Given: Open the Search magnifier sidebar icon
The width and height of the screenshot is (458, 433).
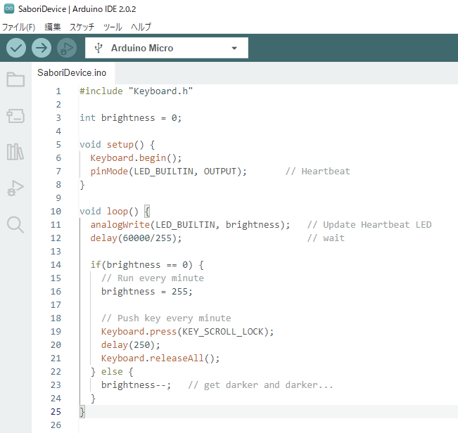Looking at the screenshot, I should coord(15,225).
